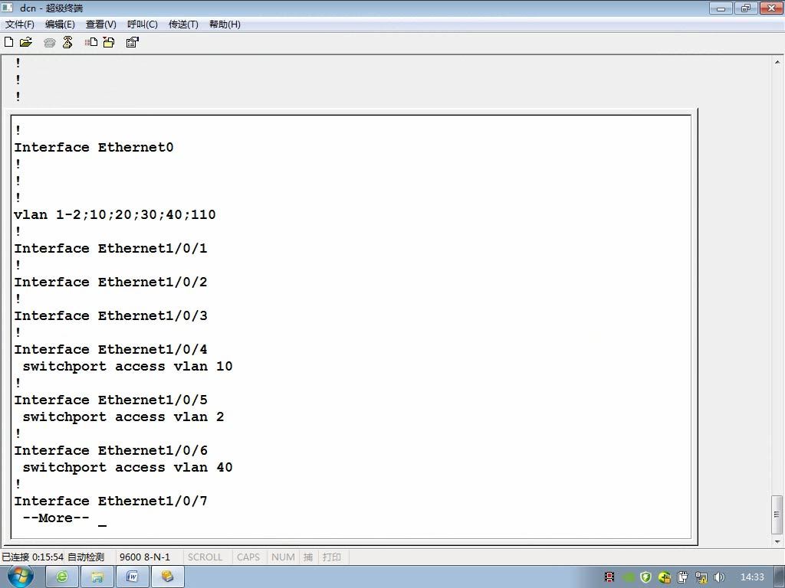Click the 'Interface Ethernet0' line
This screenshot has width=785, height=588.
point(94,147)
